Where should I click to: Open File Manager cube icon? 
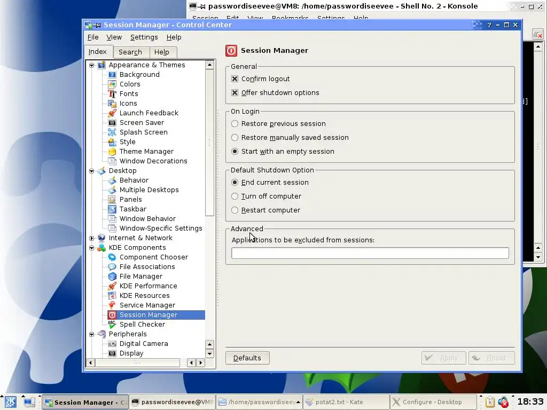click(x=112, y=277)
